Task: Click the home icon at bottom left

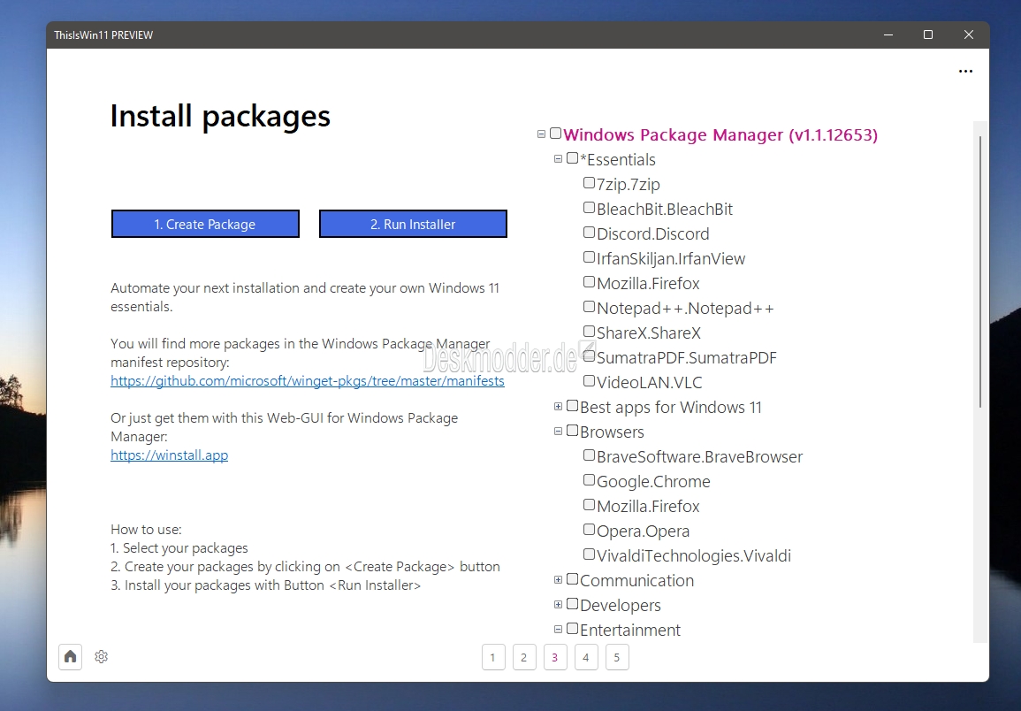Action: point(71,656)
